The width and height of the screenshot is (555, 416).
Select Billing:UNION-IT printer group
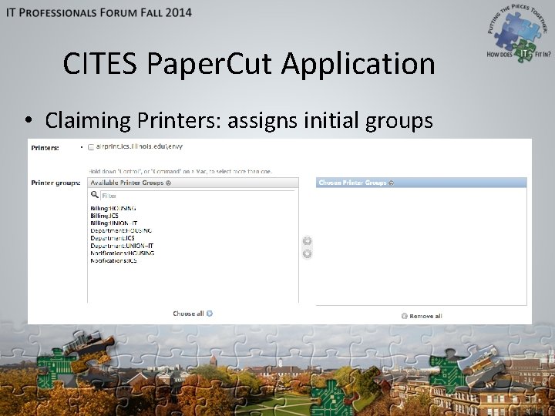click(114, 223)
